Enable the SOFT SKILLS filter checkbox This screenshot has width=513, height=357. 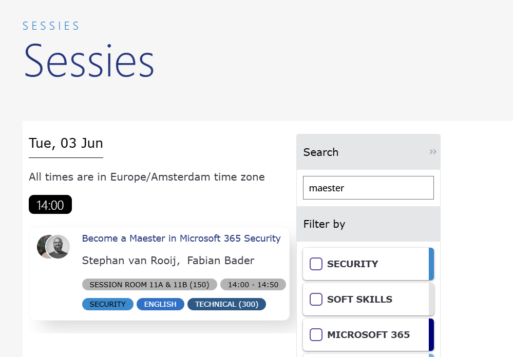pyautogui.click(x=316, y=299)
